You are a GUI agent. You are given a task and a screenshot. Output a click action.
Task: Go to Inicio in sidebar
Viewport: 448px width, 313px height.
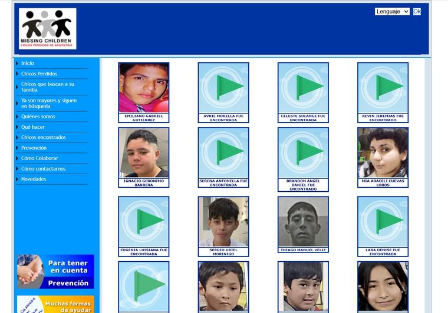28,64
